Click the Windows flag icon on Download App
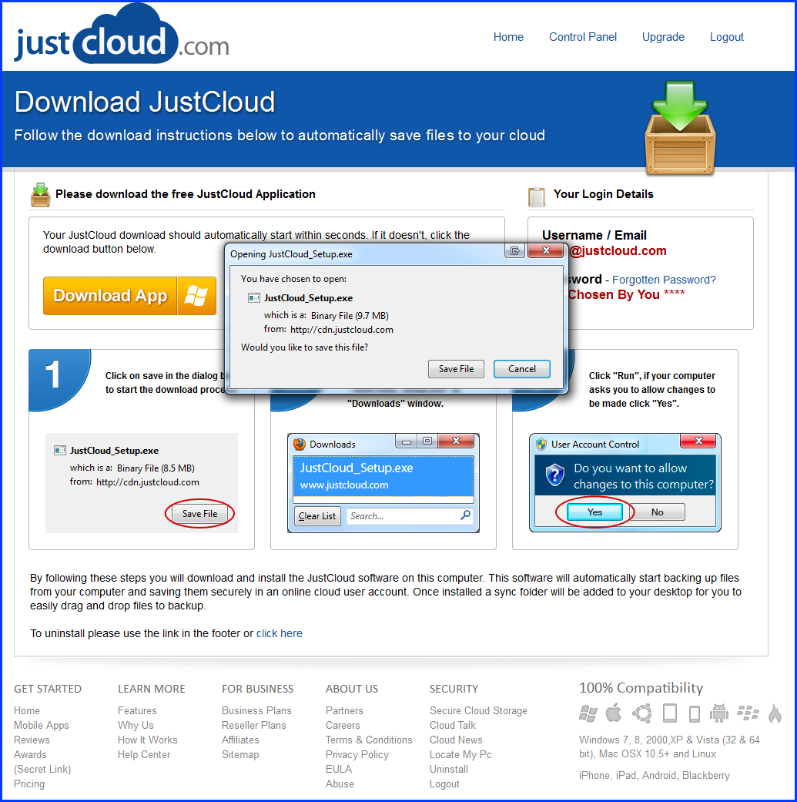This screenshot has height=802, width=797. [196, 296]
